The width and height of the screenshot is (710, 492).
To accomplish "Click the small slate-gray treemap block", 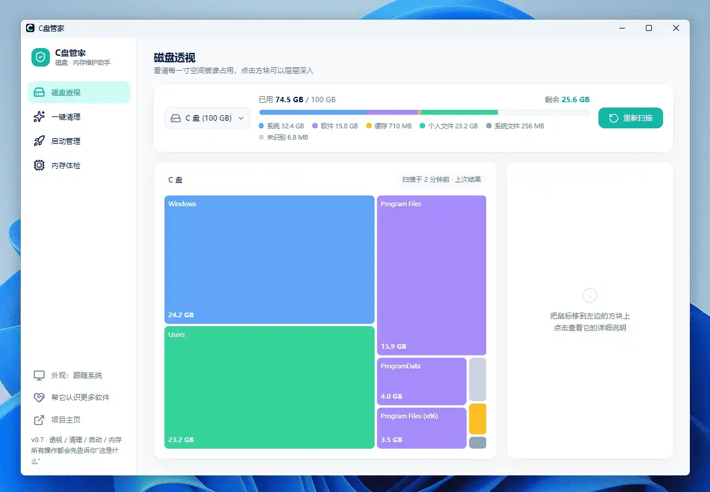I will 478,443.
